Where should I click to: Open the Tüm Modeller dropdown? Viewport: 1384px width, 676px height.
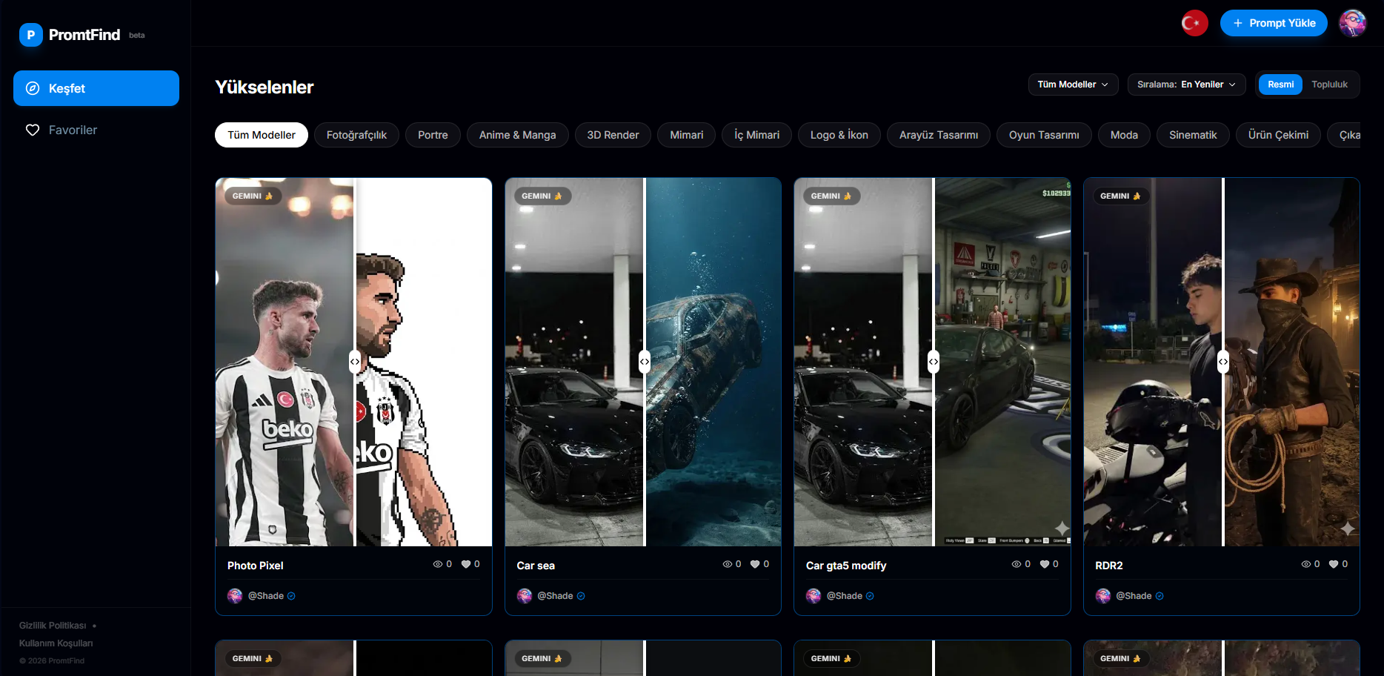coord(1073,84)
